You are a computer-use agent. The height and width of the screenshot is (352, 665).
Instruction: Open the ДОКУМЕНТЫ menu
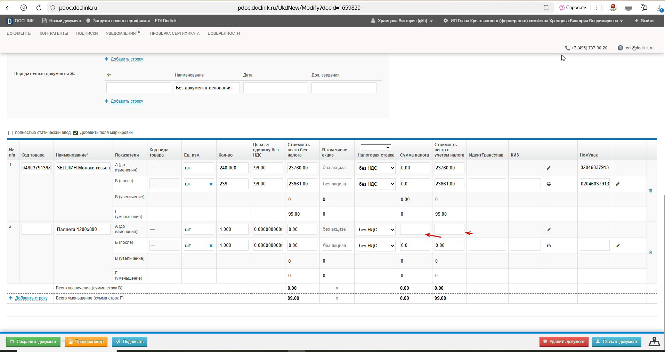[x=19, y=33]
